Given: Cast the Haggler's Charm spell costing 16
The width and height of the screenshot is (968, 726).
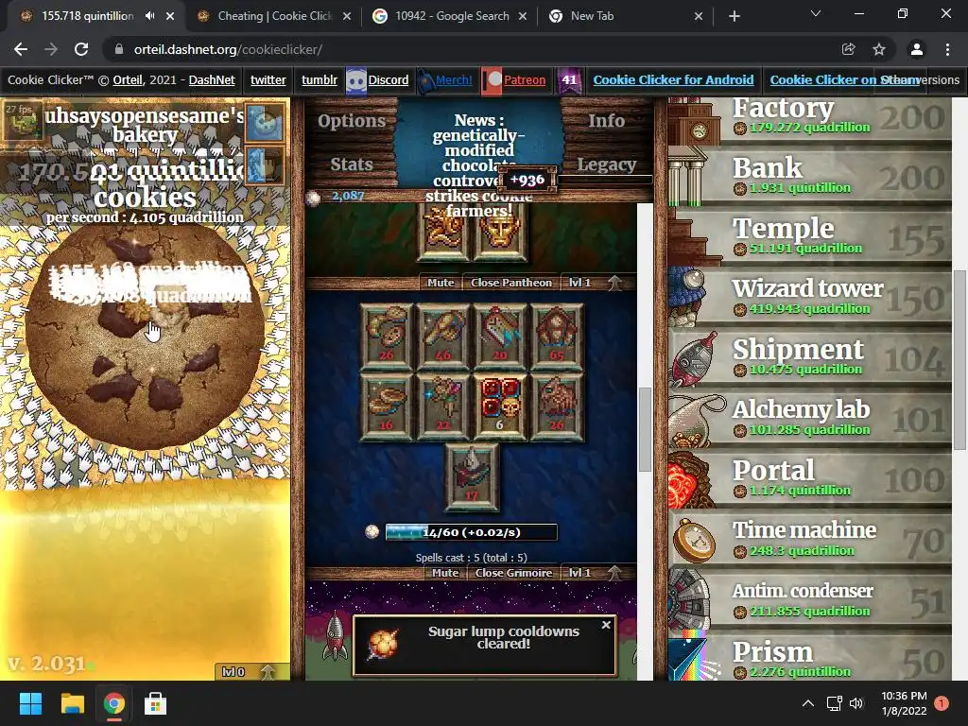Looking at the screenshot, I should (387, 406).
